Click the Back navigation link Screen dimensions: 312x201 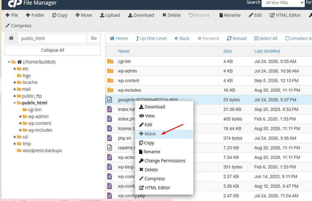pos(182,38)
